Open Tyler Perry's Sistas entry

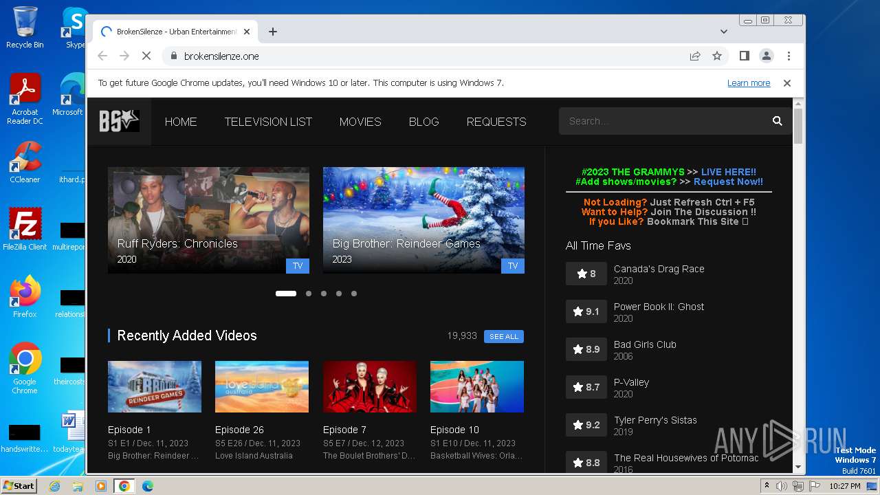click(x=655, y=420)
